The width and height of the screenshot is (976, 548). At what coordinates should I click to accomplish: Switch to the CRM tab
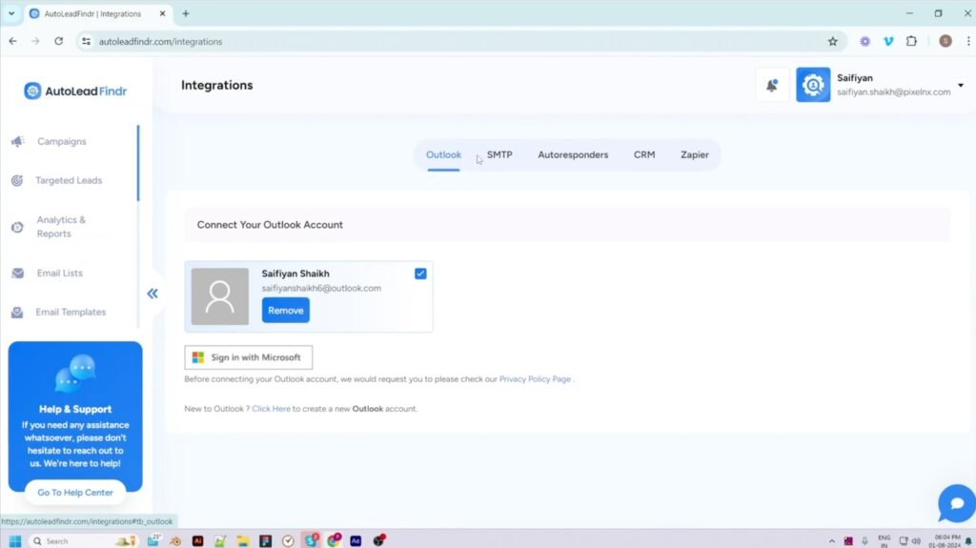(644, 154)
